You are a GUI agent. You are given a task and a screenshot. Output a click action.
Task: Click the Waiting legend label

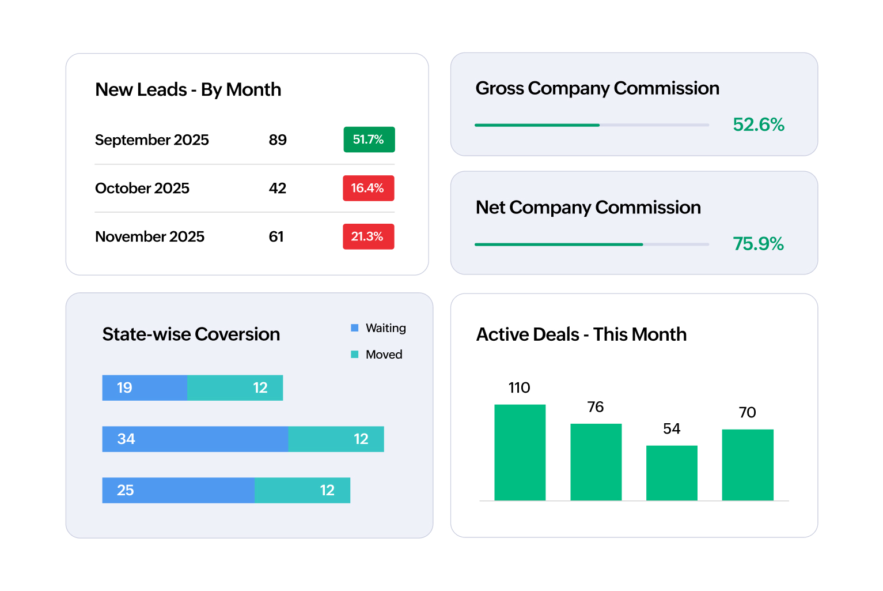pos(386,328)
